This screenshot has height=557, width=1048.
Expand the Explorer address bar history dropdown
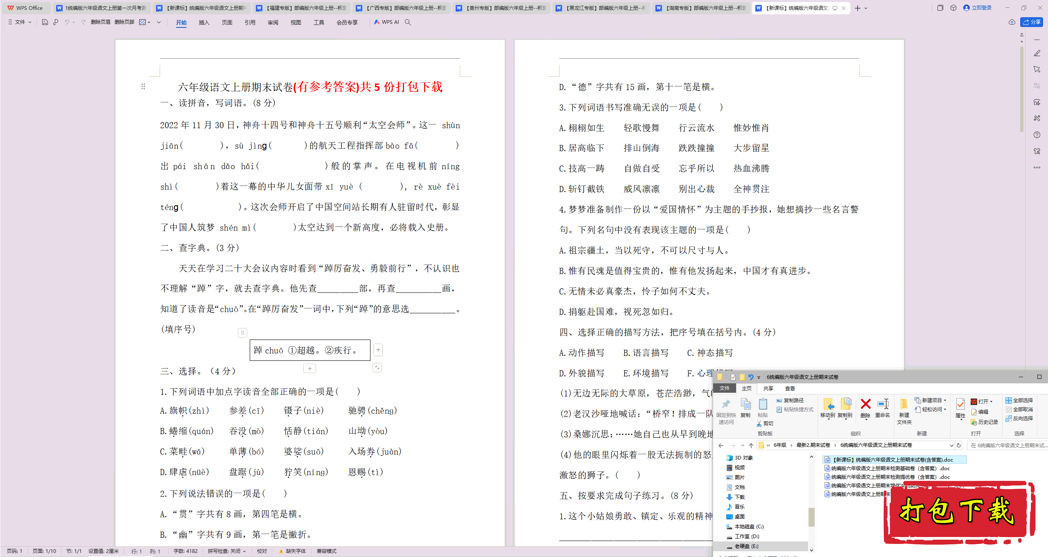pos(951,445)
